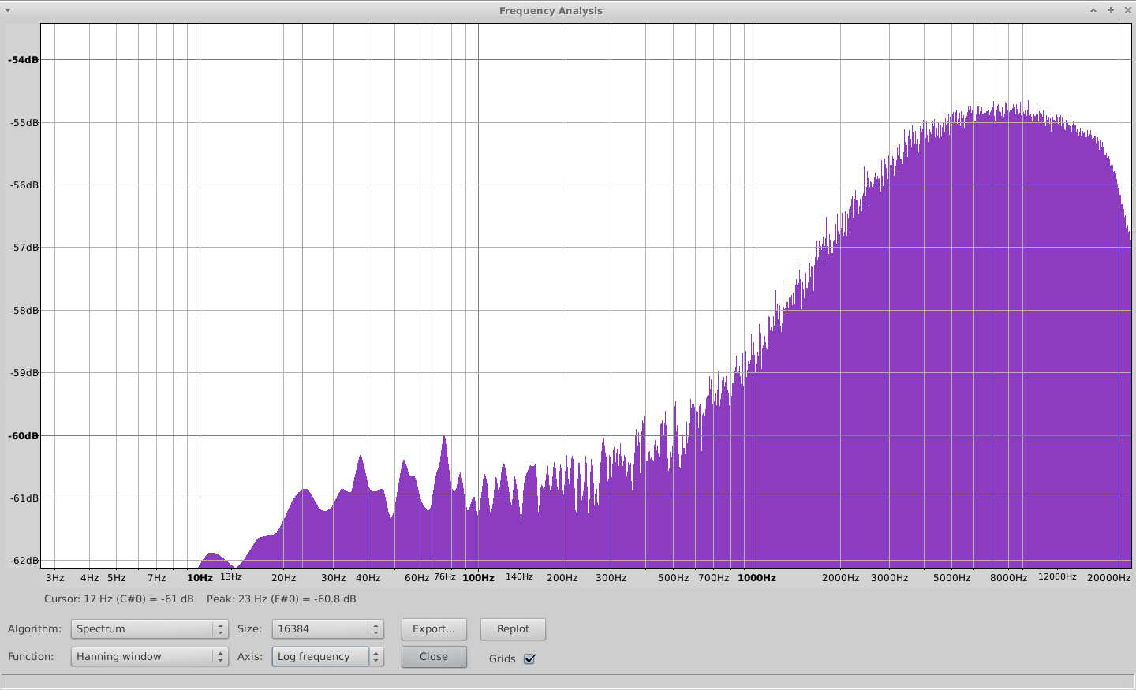Open the Axis Log frequency dropdown
Screen dimensions: 1136x690
327,656
